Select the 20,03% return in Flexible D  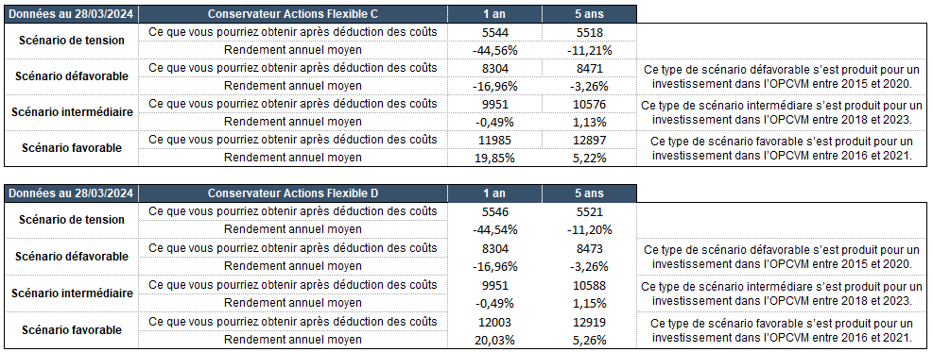(494, 340)
